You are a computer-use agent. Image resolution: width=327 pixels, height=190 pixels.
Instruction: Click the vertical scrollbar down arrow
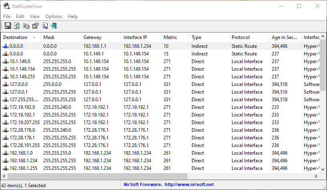[x=323, y=169]
